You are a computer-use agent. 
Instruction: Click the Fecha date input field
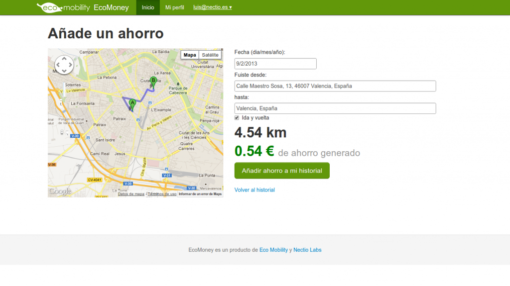275,64
